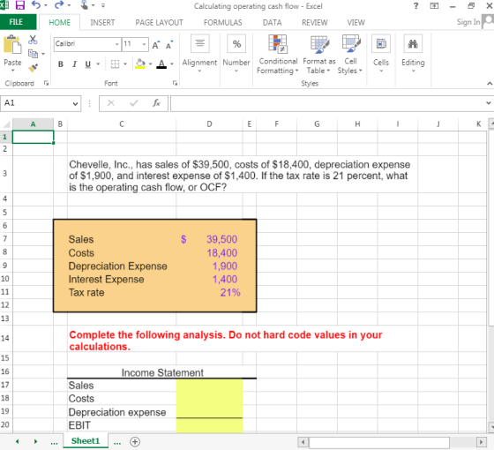Open the Cells group icon
The image size is (494, 450).
381,43
